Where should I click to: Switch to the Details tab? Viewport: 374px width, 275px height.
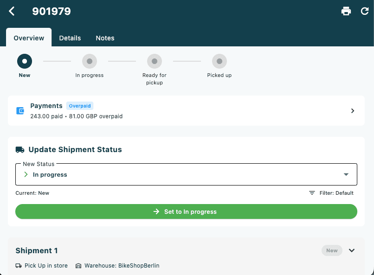pos(70,38)
